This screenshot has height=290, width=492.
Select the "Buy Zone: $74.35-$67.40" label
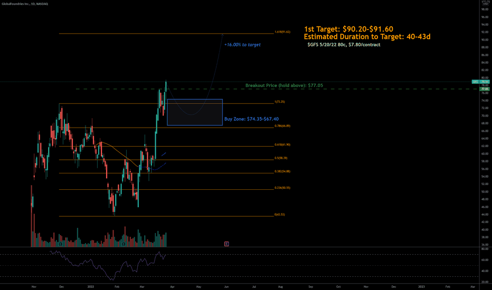click(x=251, y=119)
